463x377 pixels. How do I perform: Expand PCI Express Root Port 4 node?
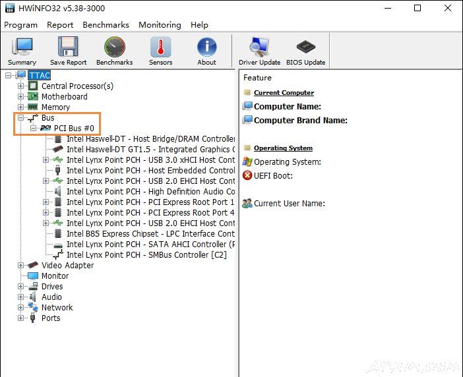click(x=46, y=212)
